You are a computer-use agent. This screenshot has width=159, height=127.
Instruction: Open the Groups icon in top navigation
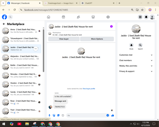click(x=108, y=17)
